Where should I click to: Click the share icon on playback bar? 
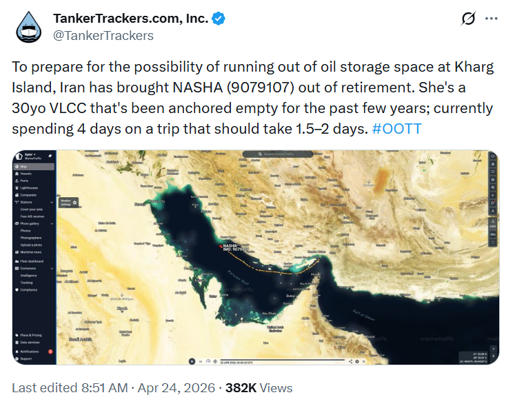point(350,361)
